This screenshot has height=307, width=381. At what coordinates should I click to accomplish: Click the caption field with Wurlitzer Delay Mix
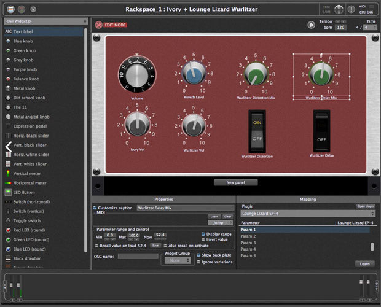(186, 208)
